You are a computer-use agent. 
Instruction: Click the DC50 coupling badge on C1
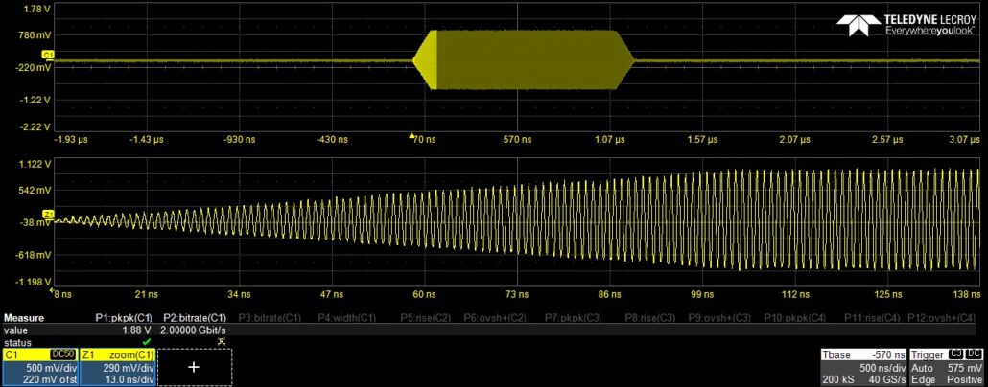pyautogui.click(x=63, y=354)
